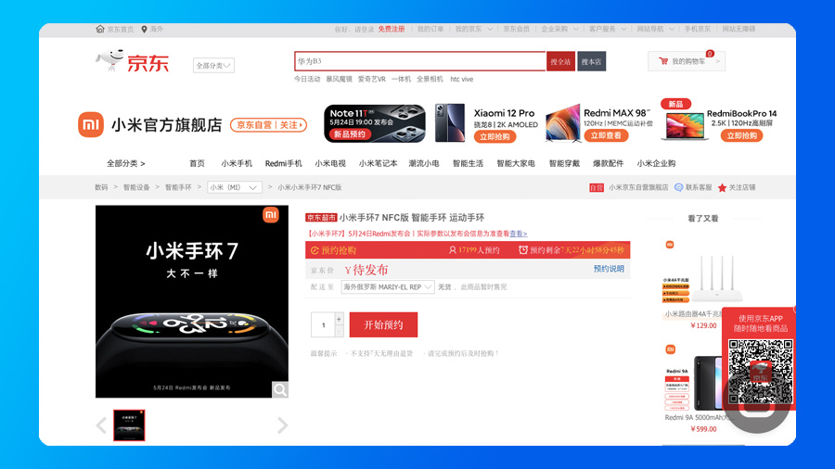Click the red 自营 badge

(x=597, y=188)
